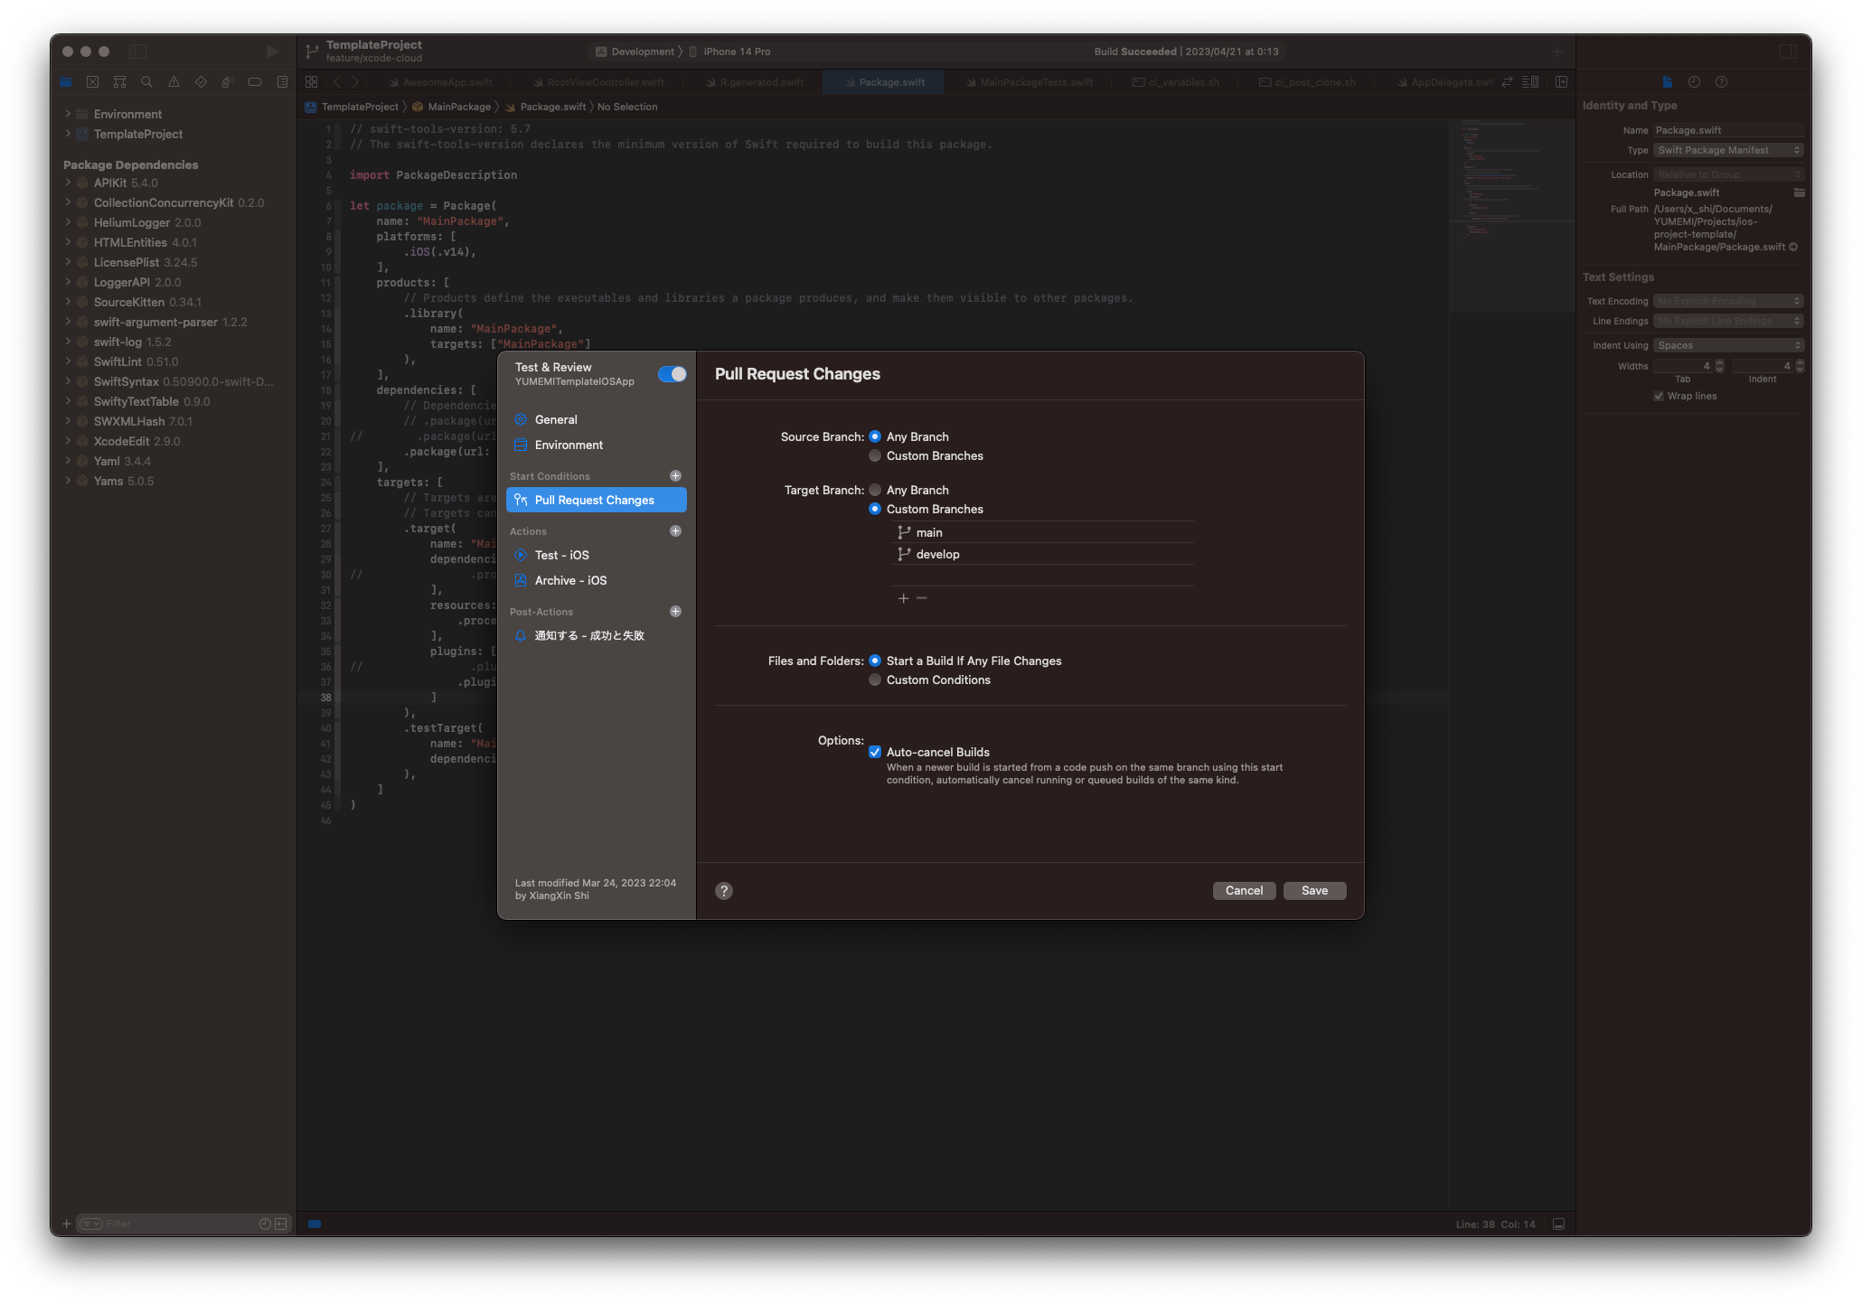Viewport: 1862px width, 1303px height.
Task: Open the Find navigator magnifying glass
Action: coord(146,81)
